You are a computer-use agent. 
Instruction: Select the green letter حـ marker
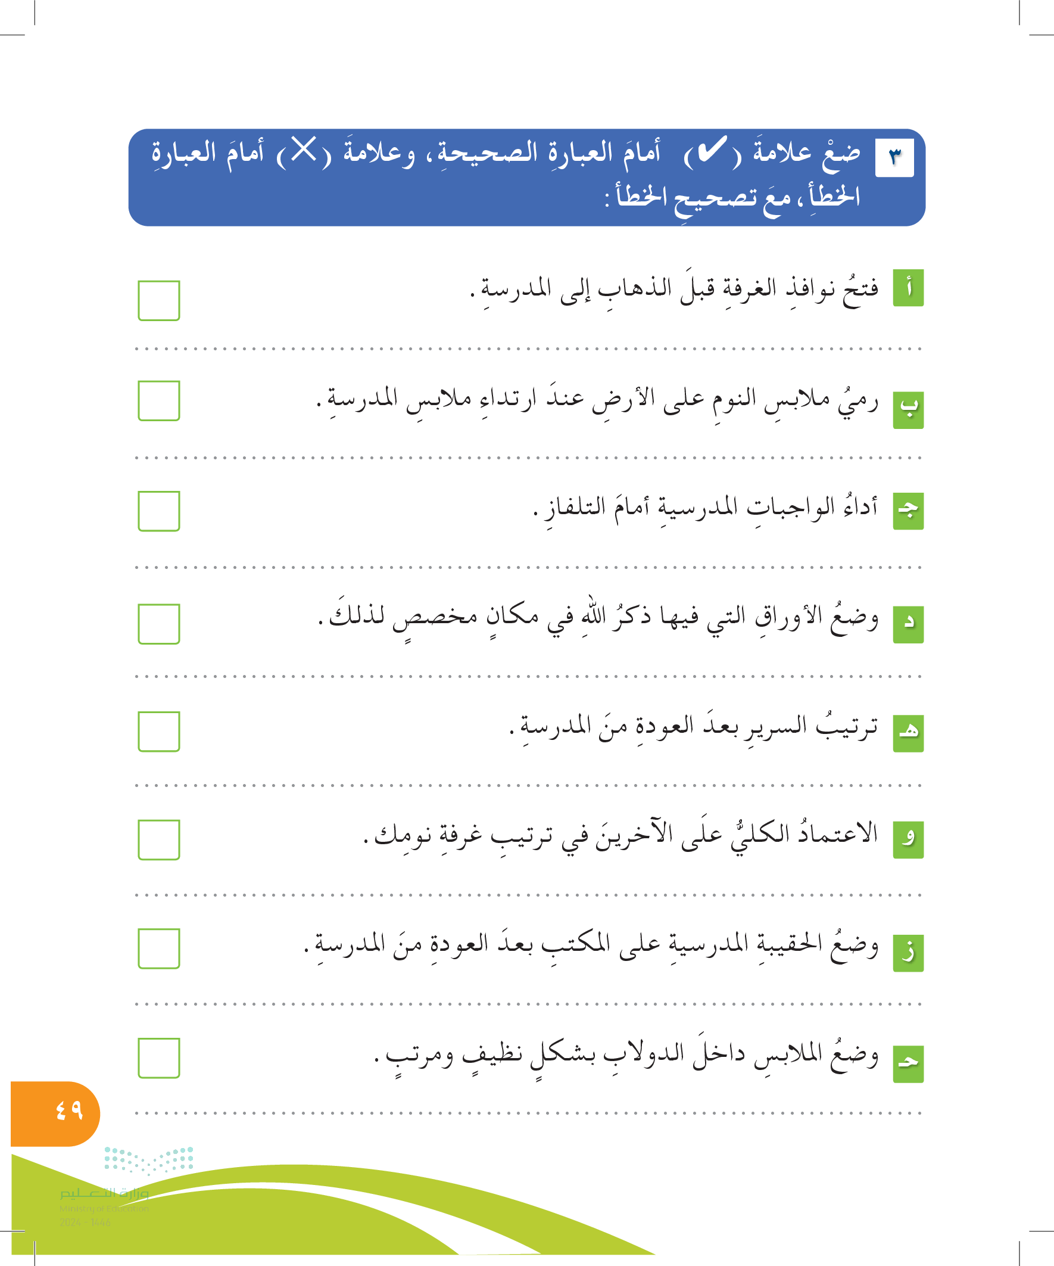click(x=908, y=1063)
